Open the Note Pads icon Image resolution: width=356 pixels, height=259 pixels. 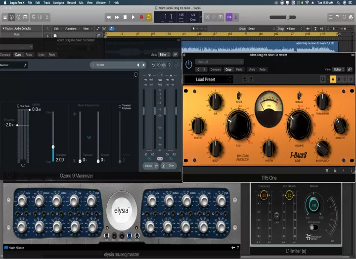338,17
